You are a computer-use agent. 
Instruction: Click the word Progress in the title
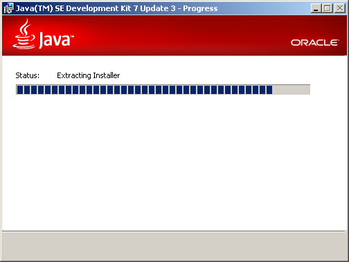pos(200,9)
